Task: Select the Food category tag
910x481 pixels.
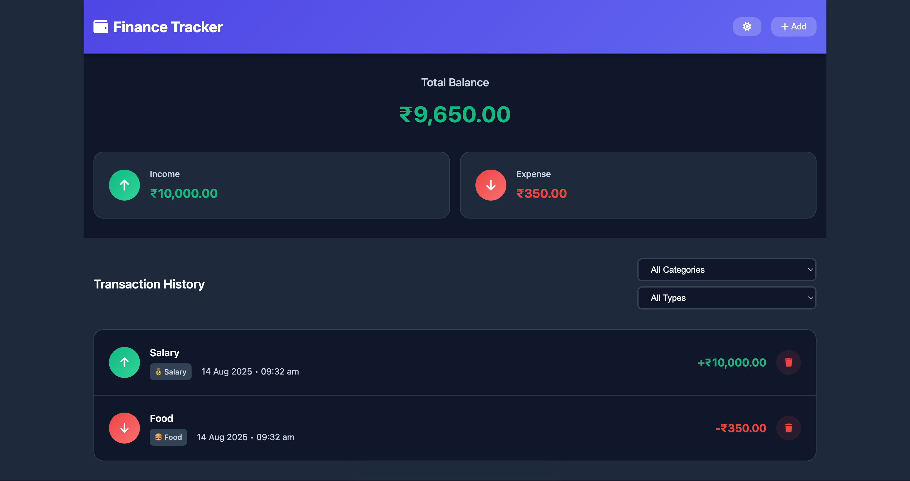Action: click(x=168, y=437)
